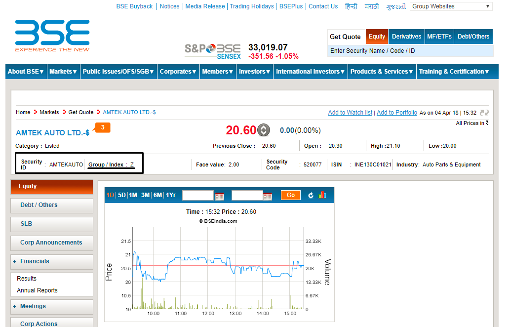This screenshot has width=509, height=327.
Task: Open the BSE Buyback link
Action: 134,6
